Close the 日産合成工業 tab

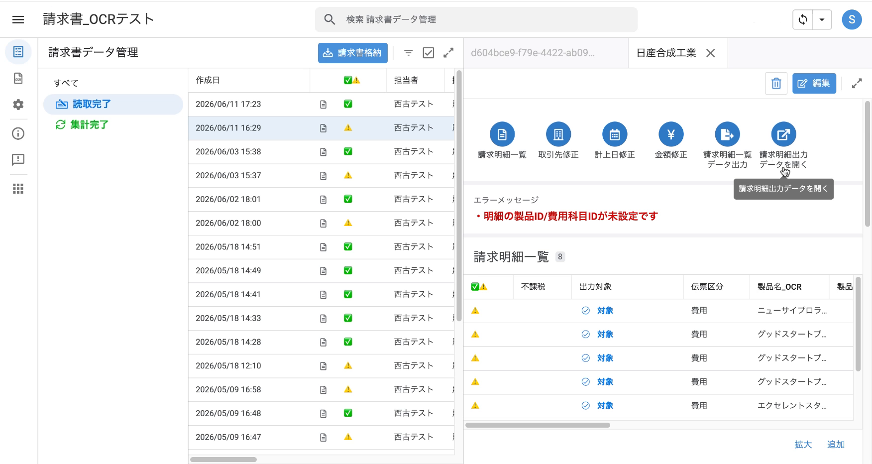[x=711, y=53]
